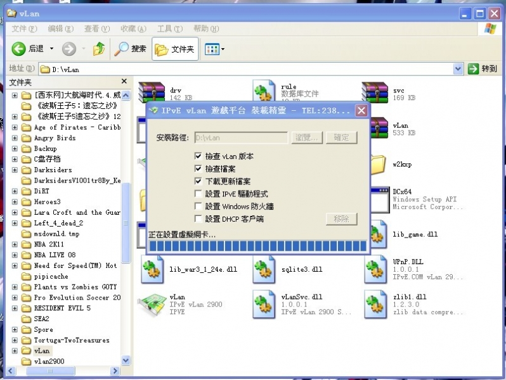
Task: Click the folder tree vertical scrollbar thumb
Action: click(126, 223)
